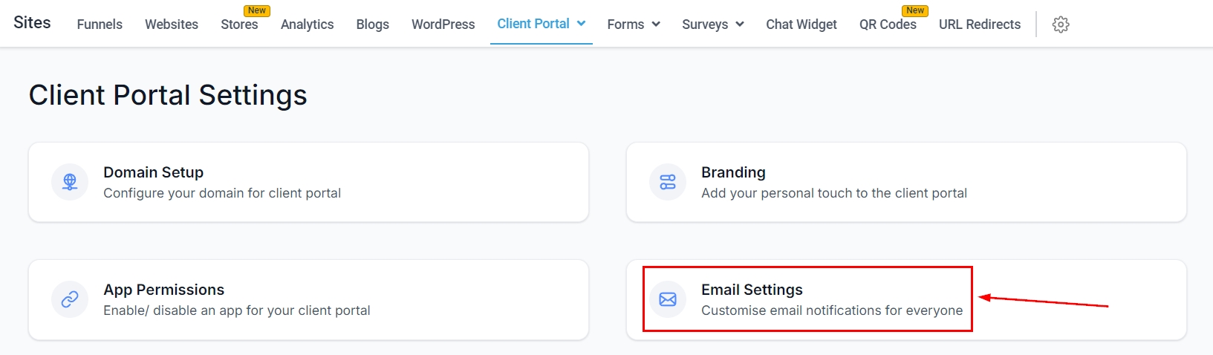The height and width of the screenshot is (355, 1213).
Task: Click the Domain Setup globe icon
Action: (x=70, y=182)
